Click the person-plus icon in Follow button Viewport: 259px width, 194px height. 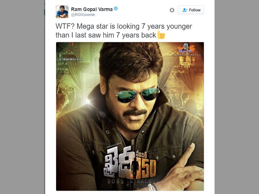[x=185, y=10]
